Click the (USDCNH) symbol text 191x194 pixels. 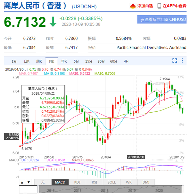click(x=84, y=7)
